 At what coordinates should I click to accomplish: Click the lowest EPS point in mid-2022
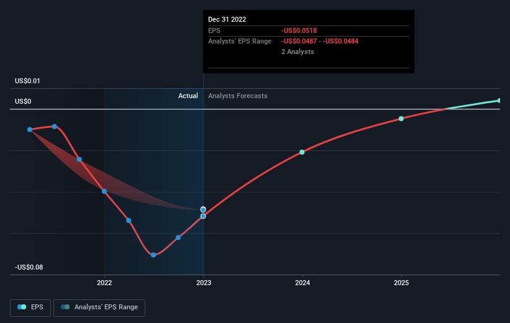[153, 255]
